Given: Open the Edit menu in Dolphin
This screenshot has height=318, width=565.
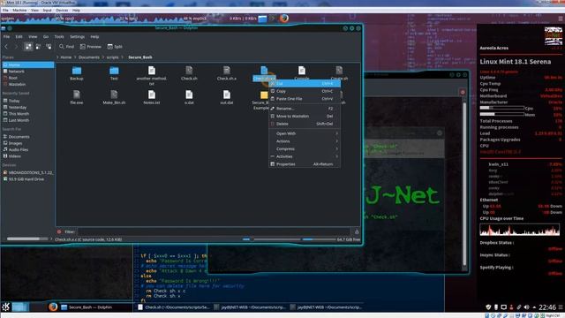Looking at the screenshot, I should 19,37.
